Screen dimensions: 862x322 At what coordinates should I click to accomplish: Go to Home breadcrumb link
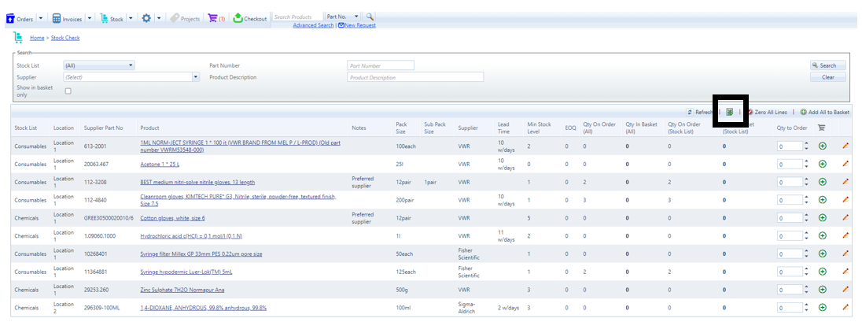pyautogui.click(x=37, y=38)
